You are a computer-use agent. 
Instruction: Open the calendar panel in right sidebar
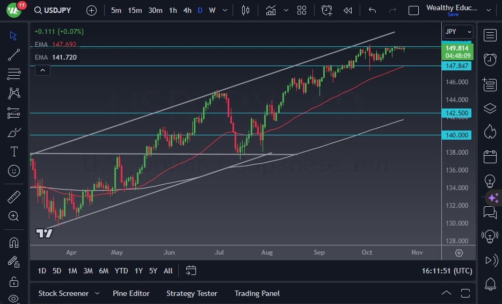(490, 157)
